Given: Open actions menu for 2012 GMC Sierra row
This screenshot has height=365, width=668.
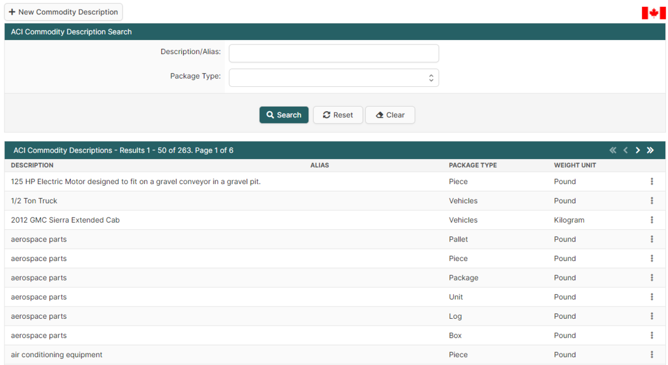Looking at the screenshot, I should [x=652, y=220].
